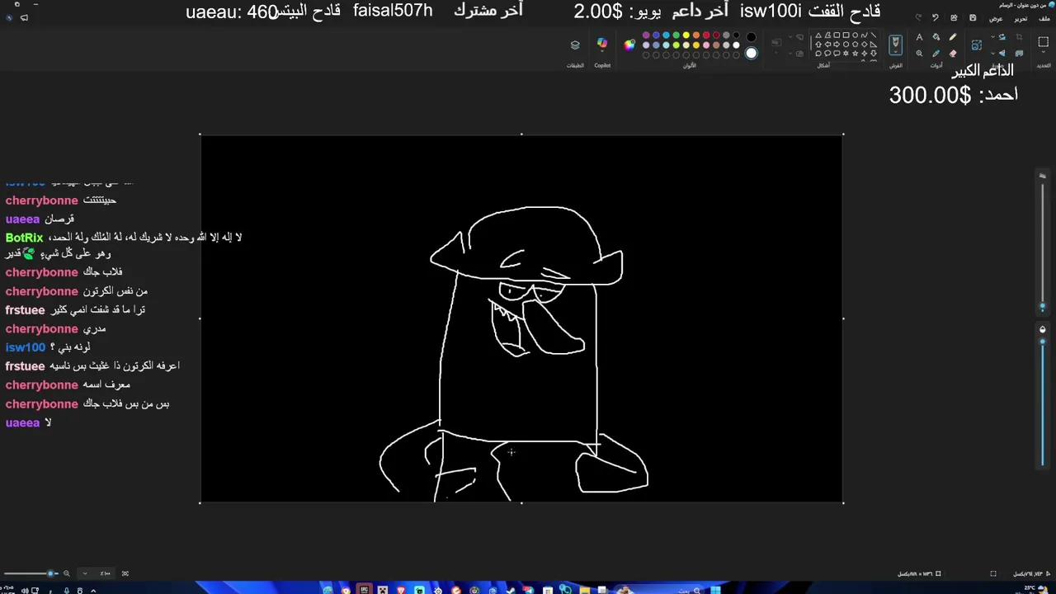Choose the rectangle shape
Viewport: 1056px width, 594px height.
[x=846, y=35]
